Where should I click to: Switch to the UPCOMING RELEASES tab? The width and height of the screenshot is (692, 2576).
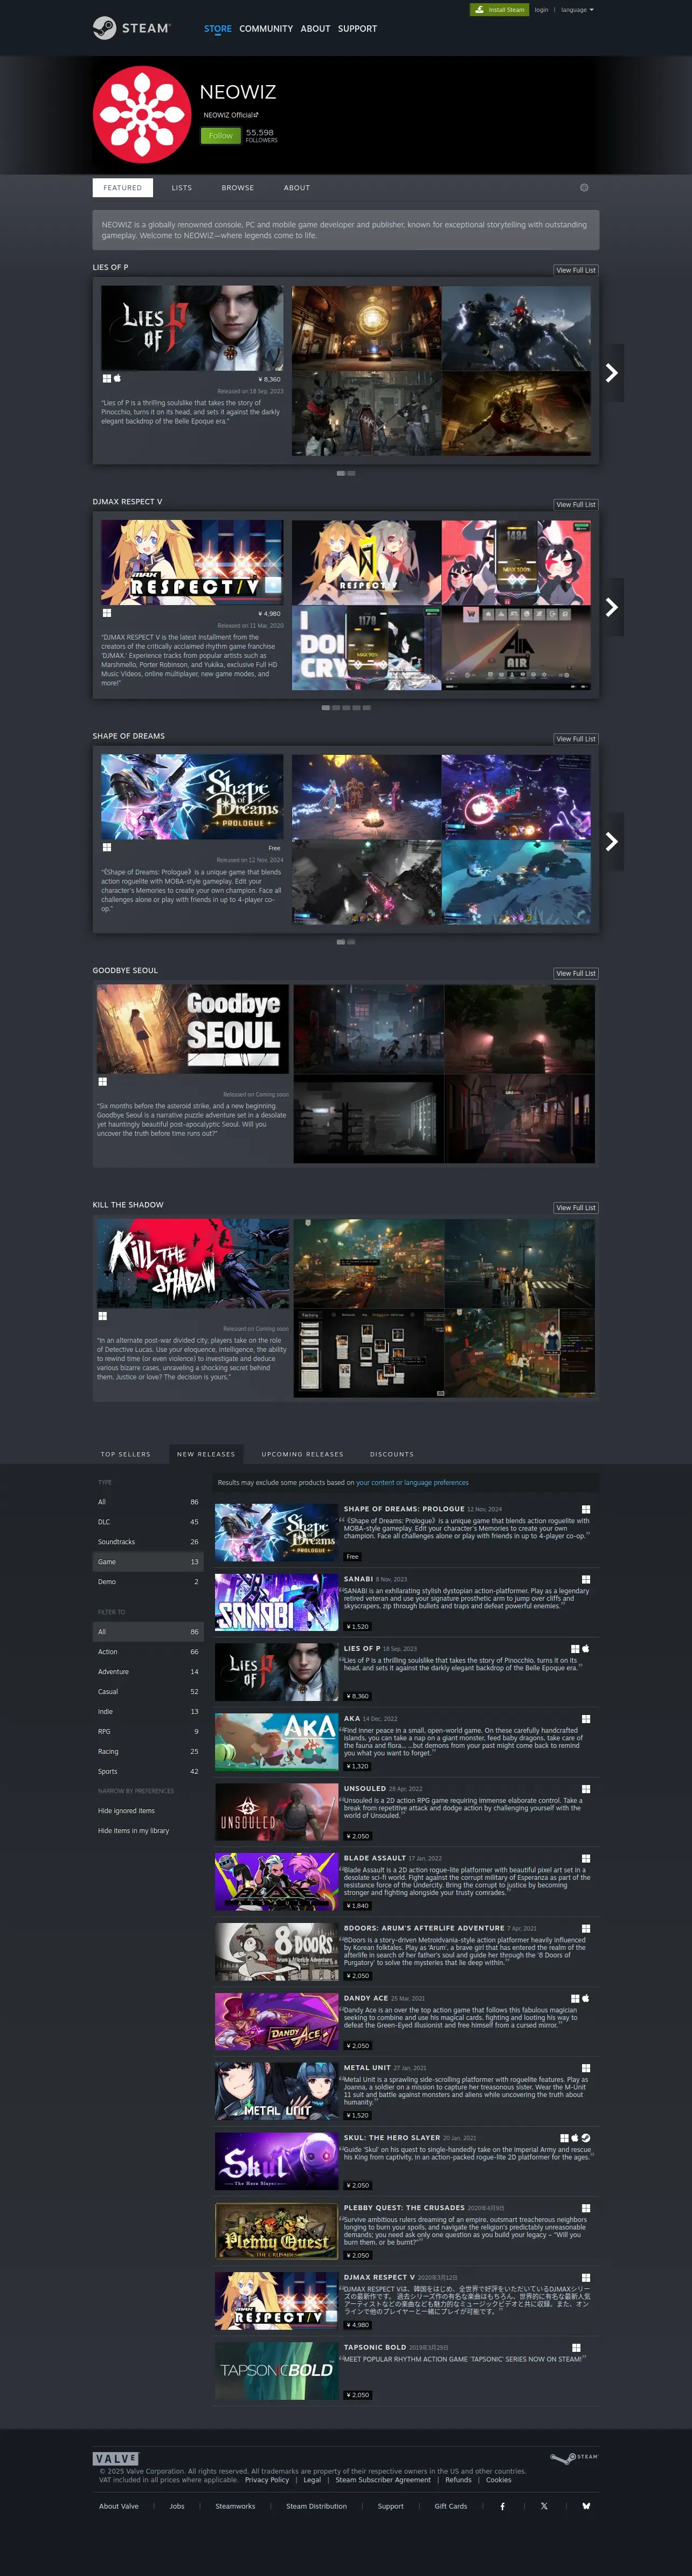pos(302,1454)
